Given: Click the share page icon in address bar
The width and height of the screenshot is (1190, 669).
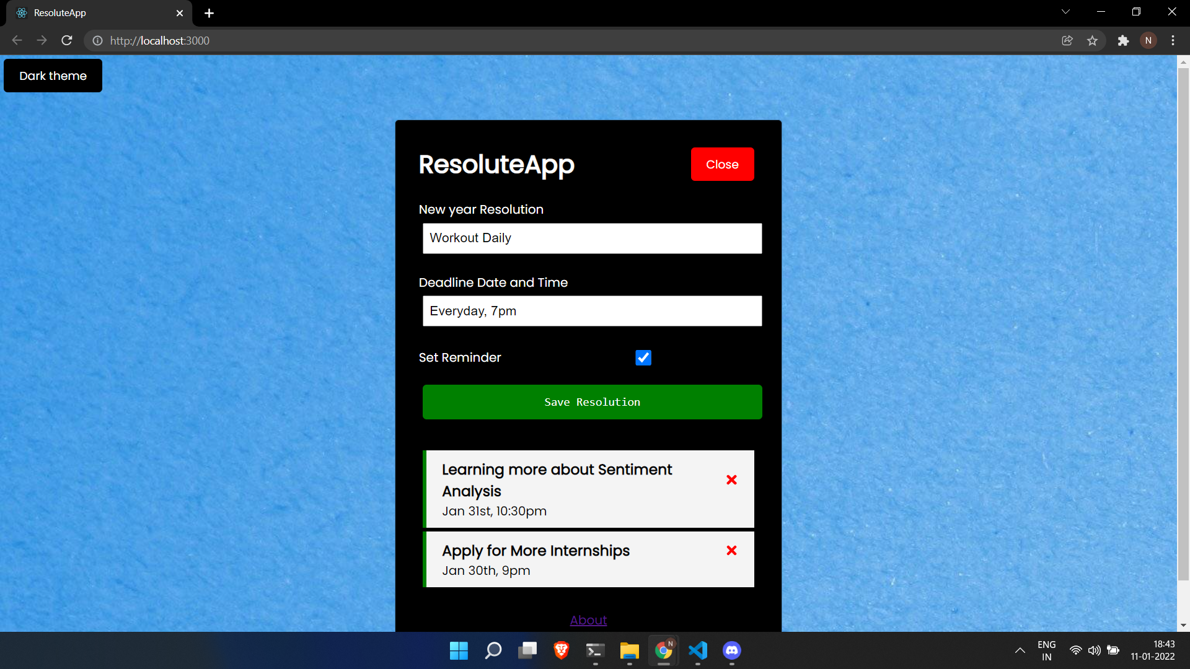Looking at the screenshot, I should 1067,41.
